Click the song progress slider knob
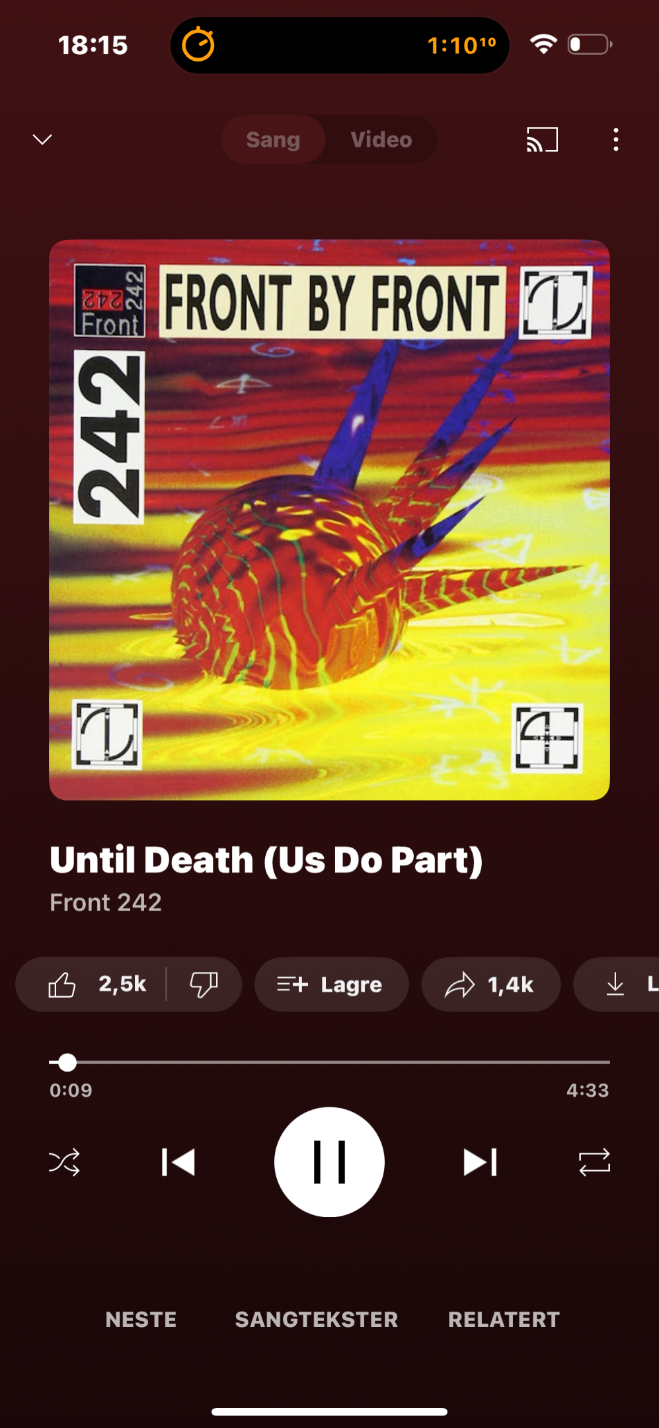659x1428 pixels. tap(67, 1062)
